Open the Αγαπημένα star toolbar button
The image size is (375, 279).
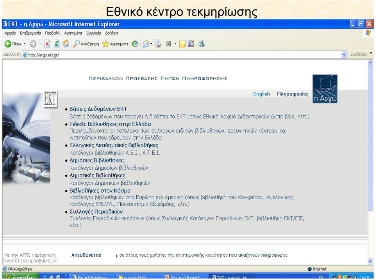point(115,44)
